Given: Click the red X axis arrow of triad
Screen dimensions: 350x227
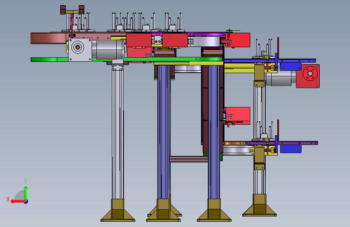Looking at the screenshot, I should click(17, 202).
